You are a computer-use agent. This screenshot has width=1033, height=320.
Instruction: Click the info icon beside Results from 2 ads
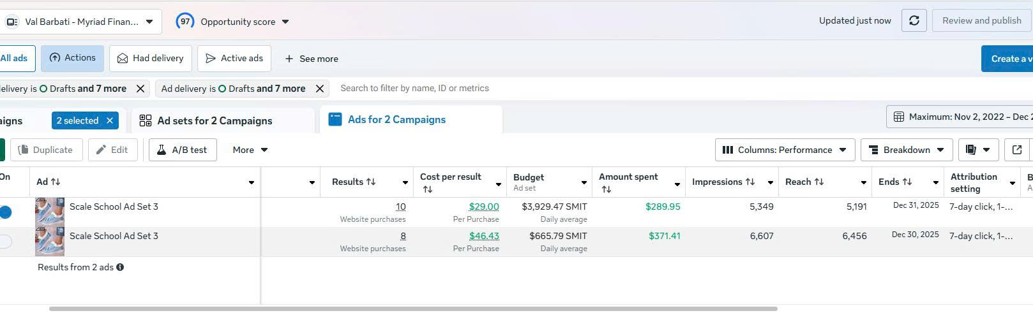[x=120, y=268]
